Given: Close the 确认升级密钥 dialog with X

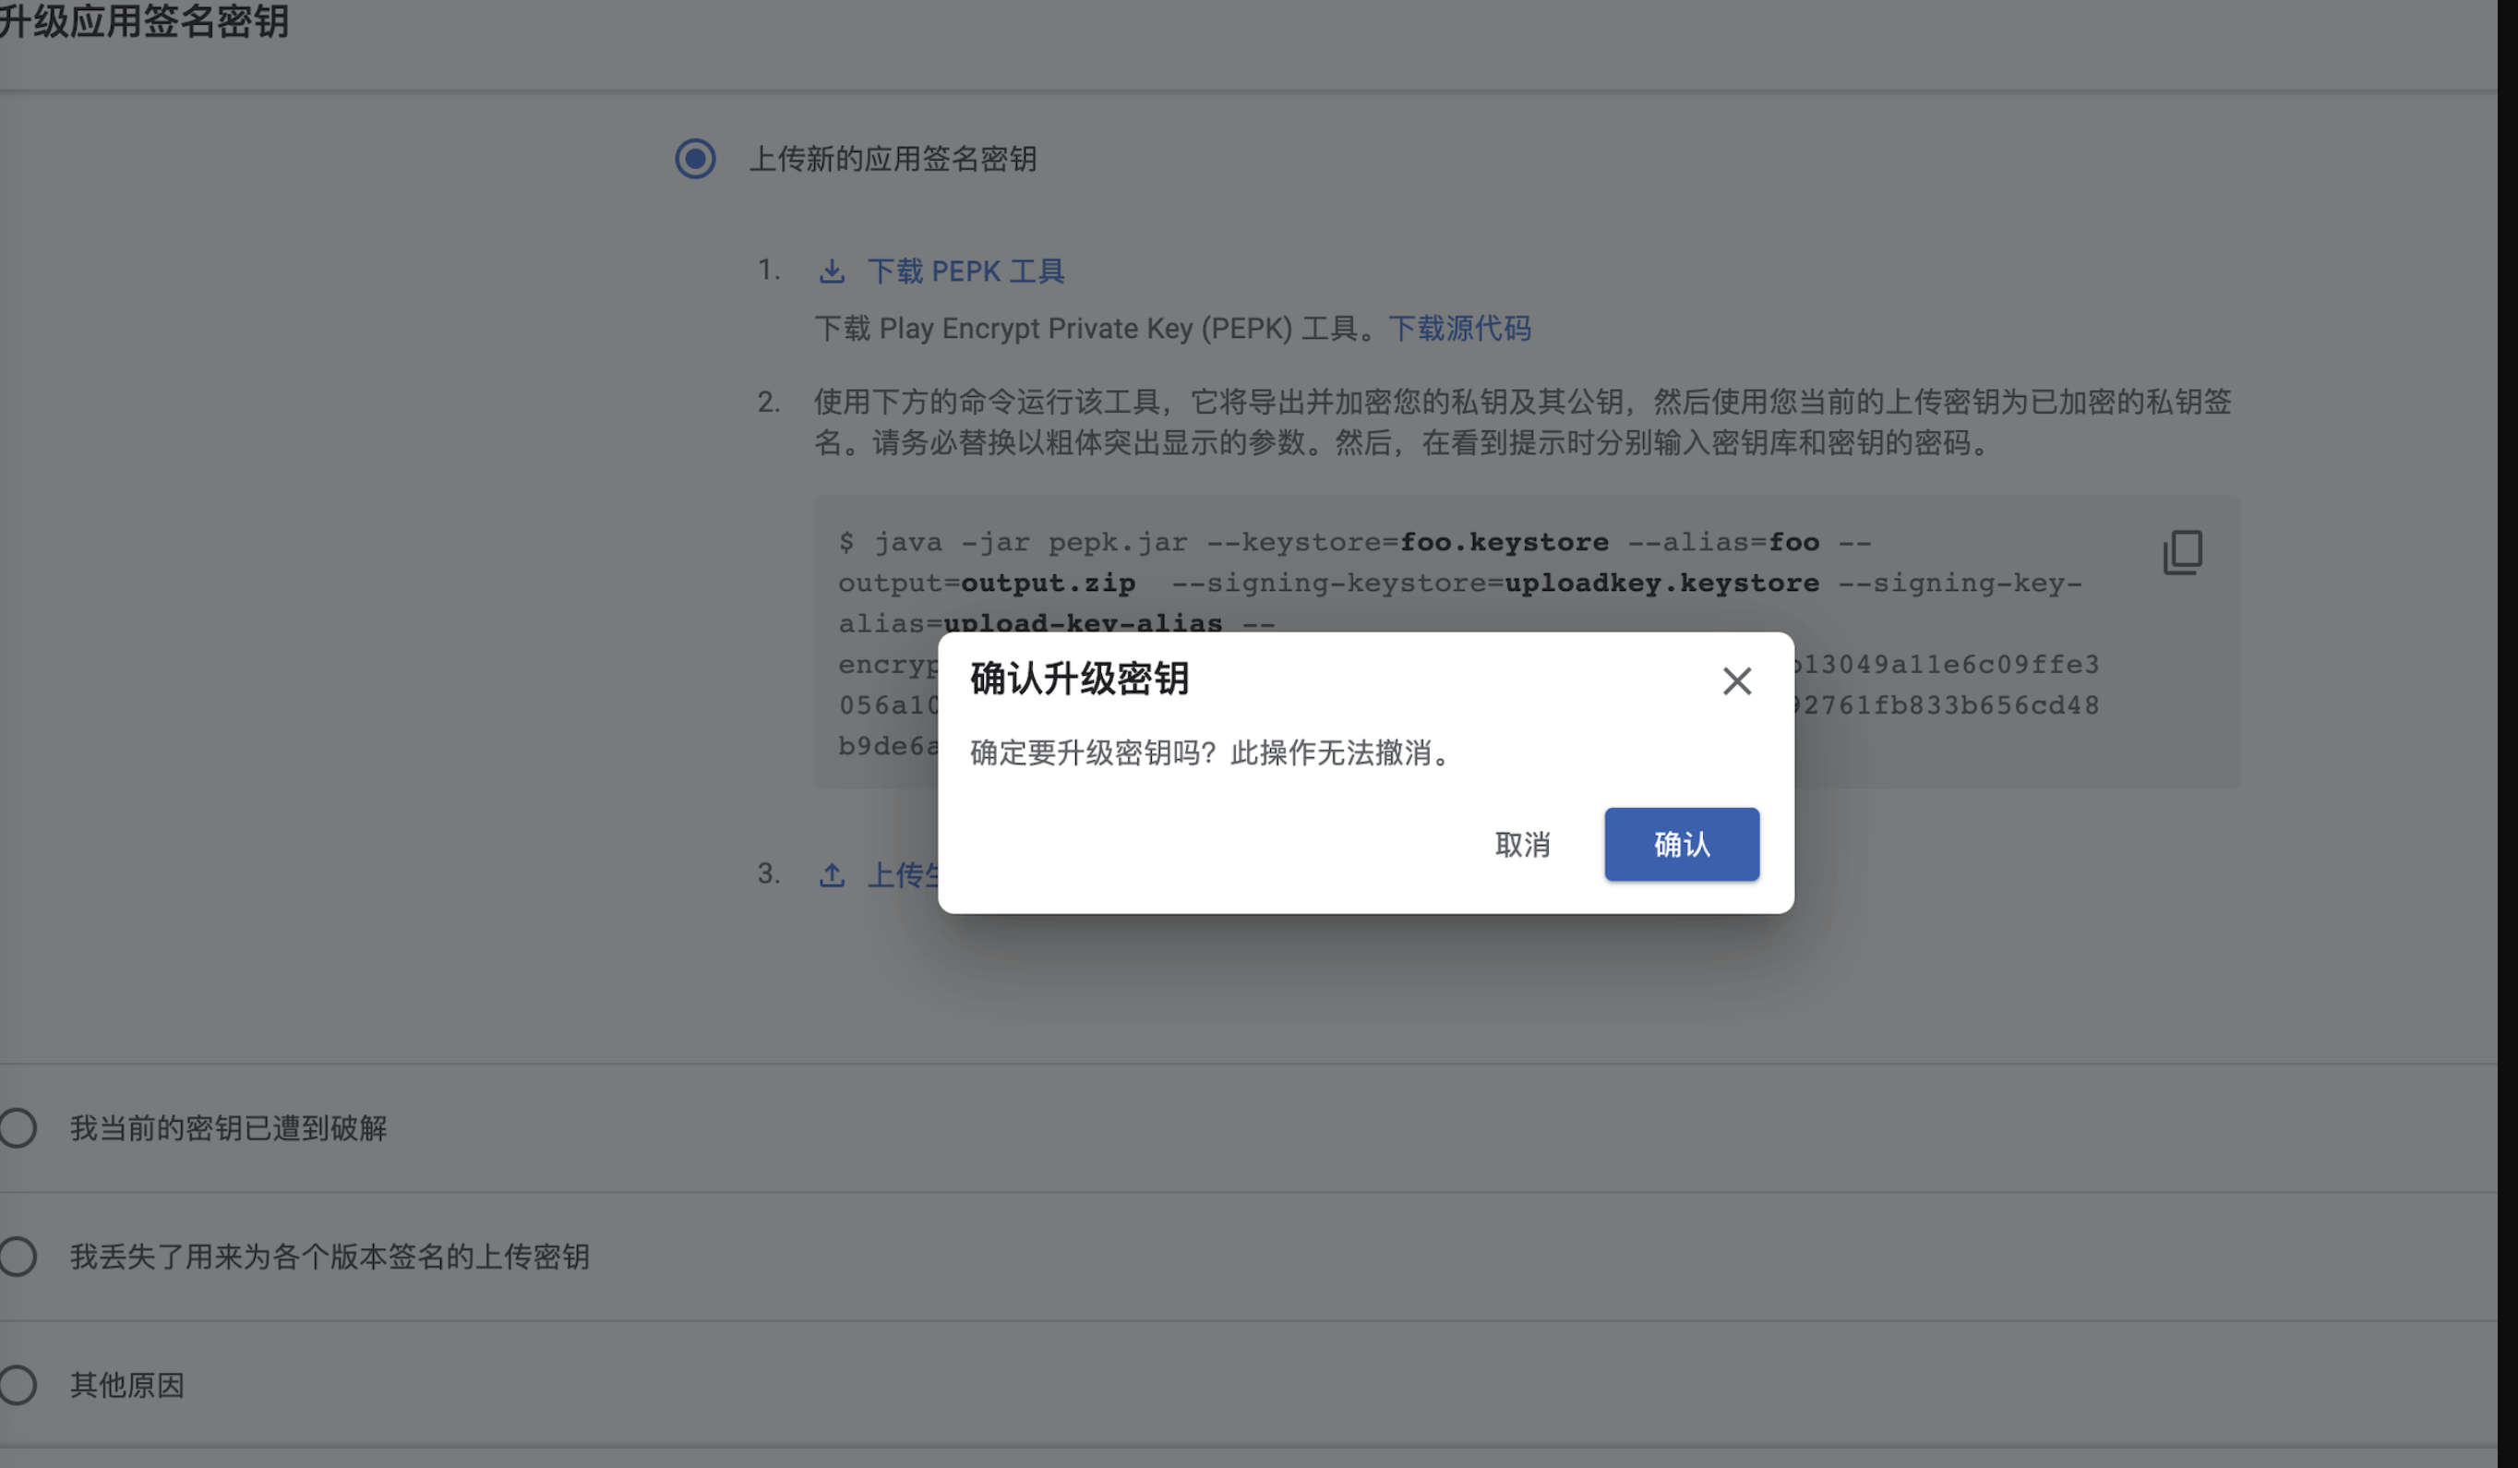Looking at the screenshot, I should [x=1736, y=680].
